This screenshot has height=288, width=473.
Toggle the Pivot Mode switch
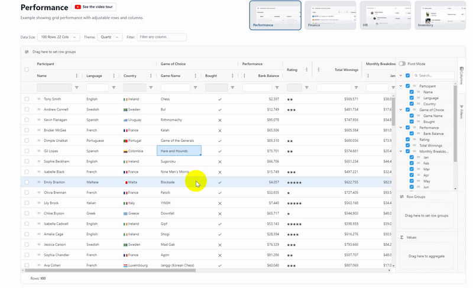tap(402, 64)
